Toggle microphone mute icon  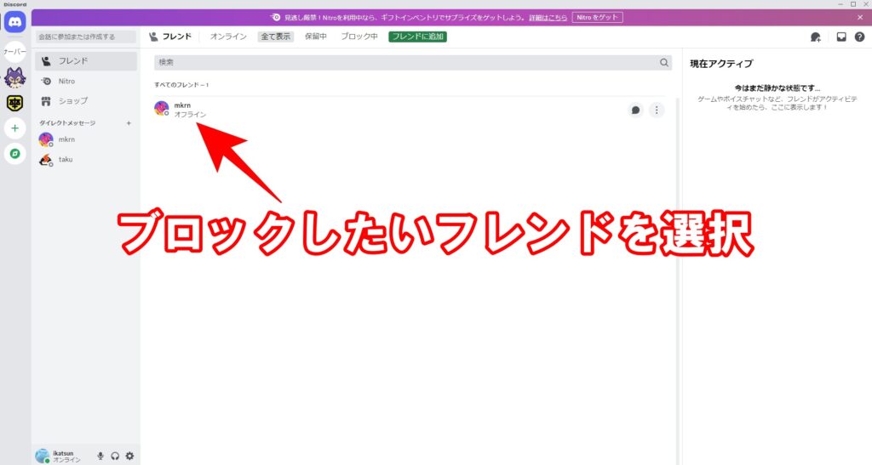(x=100, y=456)
